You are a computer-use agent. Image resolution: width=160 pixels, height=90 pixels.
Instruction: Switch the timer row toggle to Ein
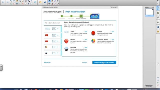tap(58, 29)
